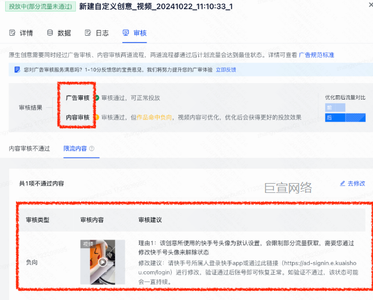Click the green check icon beside 广告审核

click(x=97, y=98)
